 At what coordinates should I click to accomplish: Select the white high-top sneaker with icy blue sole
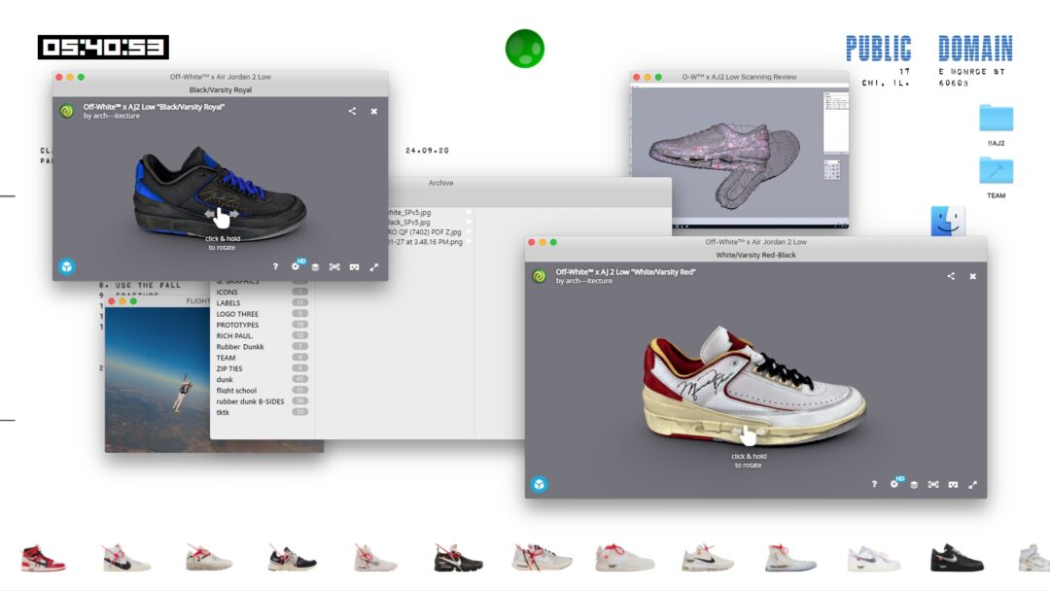[790, 558]
